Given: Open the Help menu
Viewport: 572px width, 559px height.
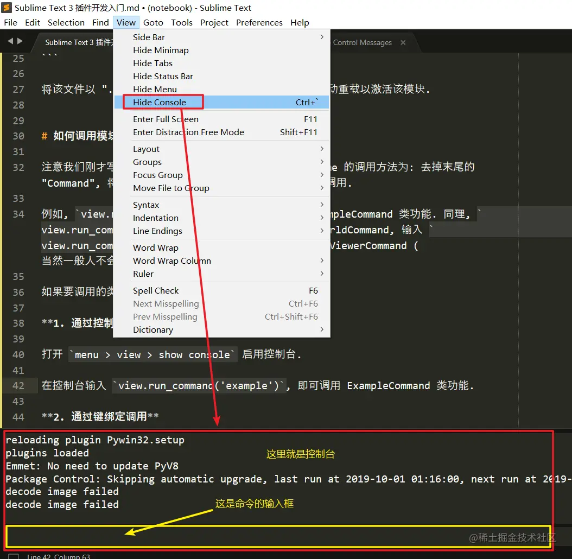Looking at the screenshot, I should pos(300,23).
